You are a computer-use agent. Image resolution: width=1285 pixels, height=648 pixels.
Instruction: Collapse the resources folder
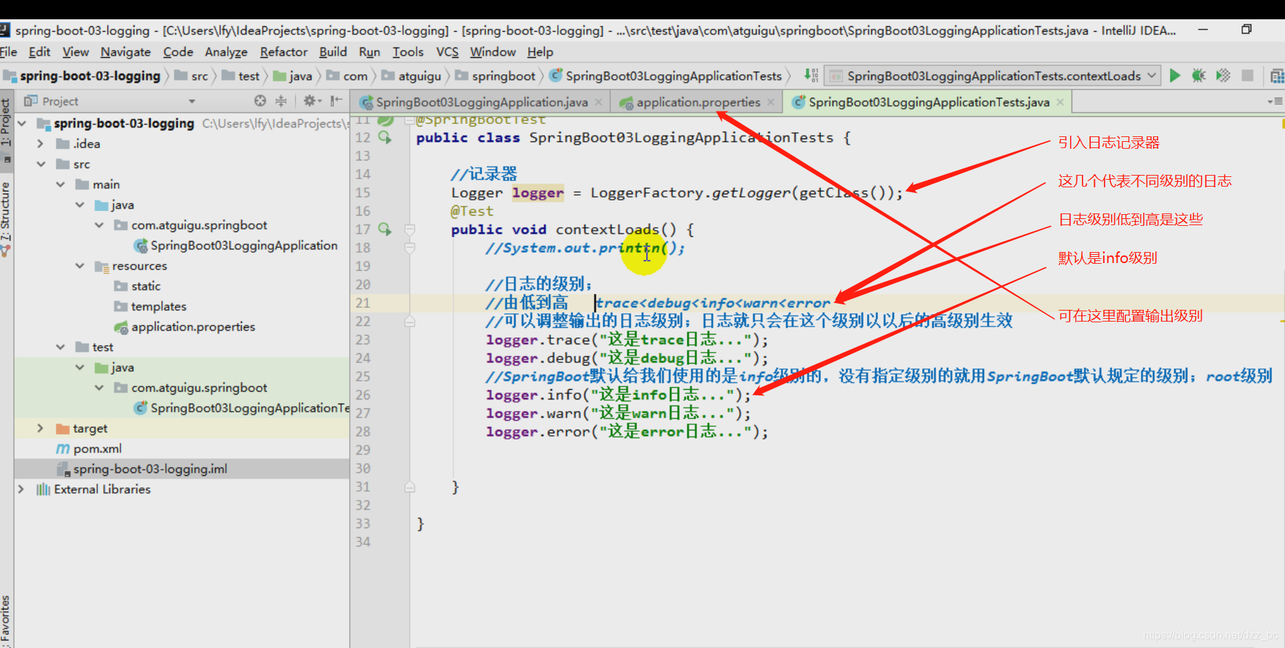(80, 266)
